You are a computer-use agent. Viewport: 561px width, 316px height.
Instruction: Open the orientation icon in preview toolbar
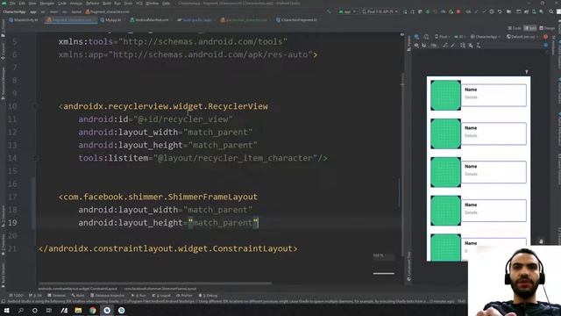426,37
